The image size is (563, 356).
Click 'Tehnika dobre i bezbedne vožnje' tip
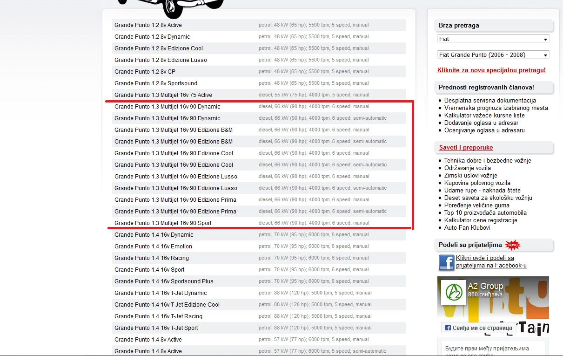point(488,160)
